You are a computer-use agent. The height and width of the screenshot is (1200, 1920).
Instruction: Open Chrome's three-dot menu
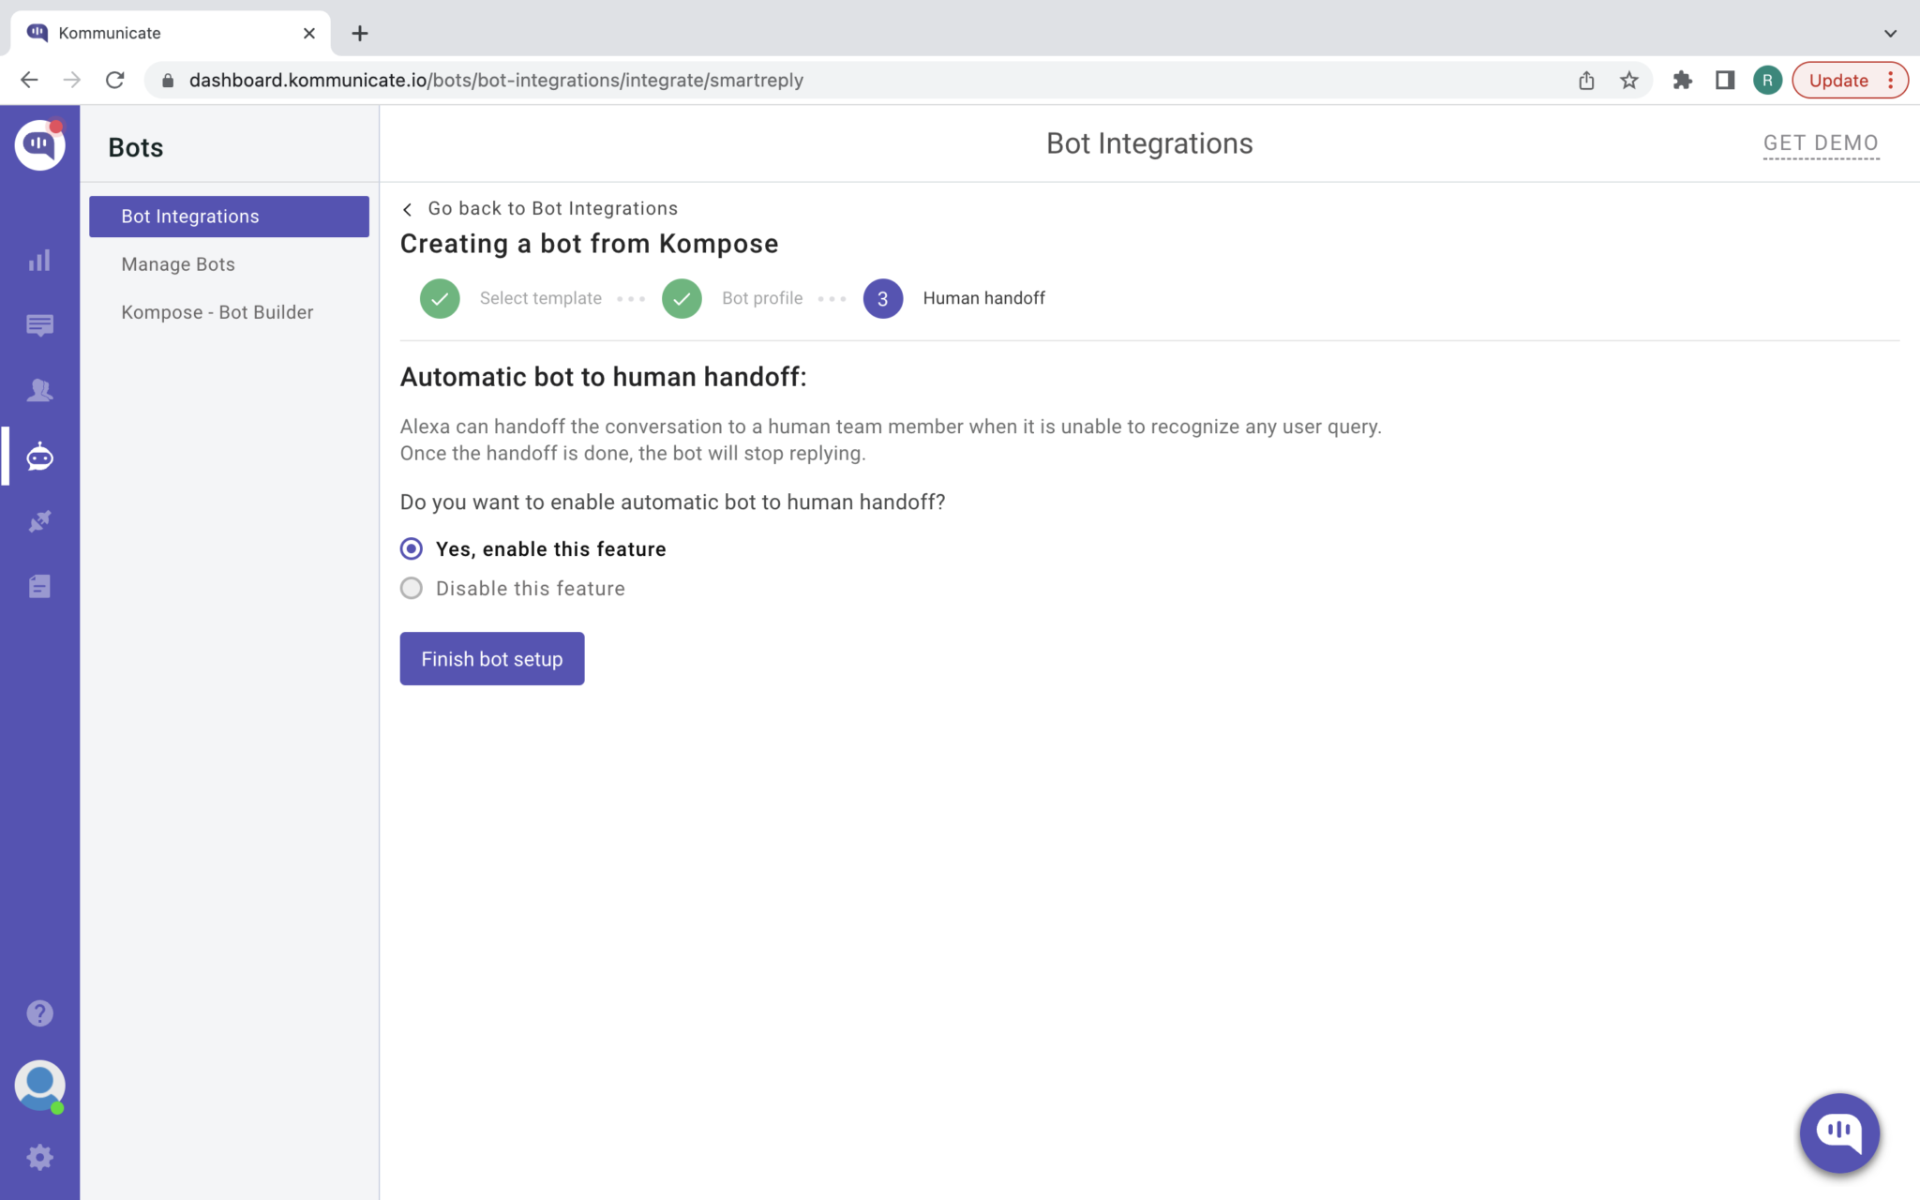1893,80
